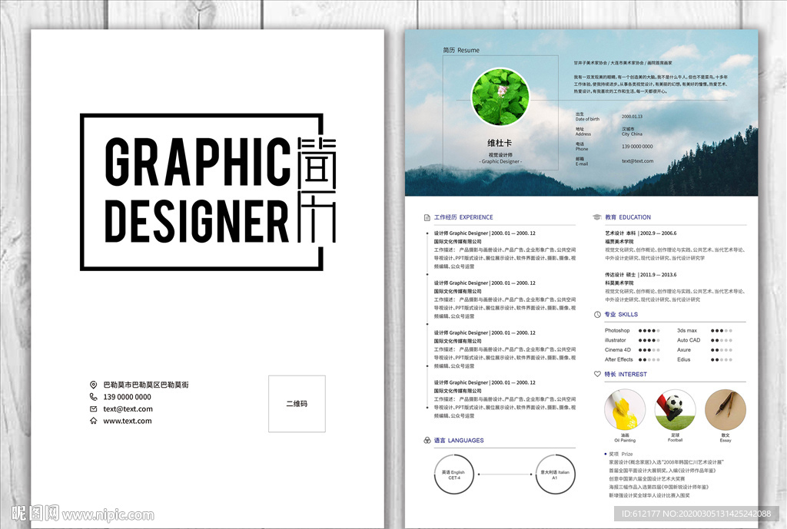Click the 工作经历 EXPERIENCE heading
This screenshot has width=787, height=529.
[x=463, y=217]
